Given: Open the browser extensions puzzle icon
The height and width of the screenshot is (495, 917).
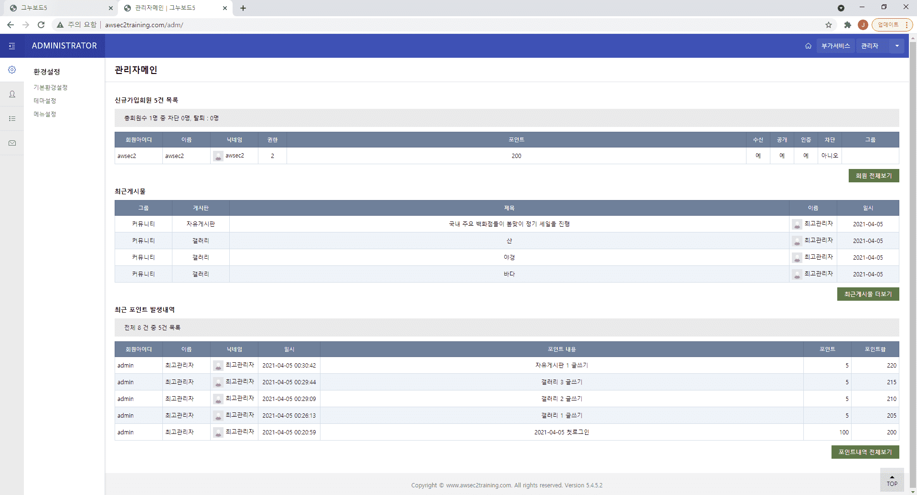Looking at the screenshot, I should coord(848,25).
